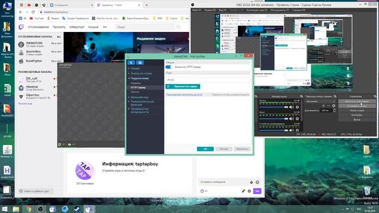Open a new Chrome tab

point(146,5)
